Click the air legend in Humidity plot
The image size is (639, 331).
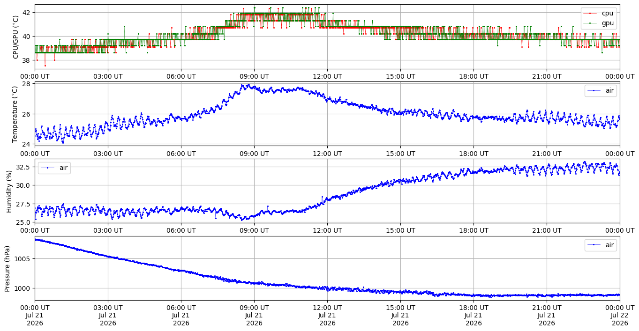point(54,168)
